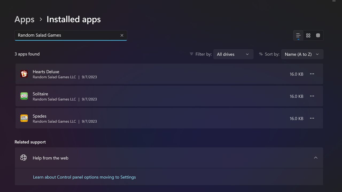The width and height of the screenshot is (342, 192).
Task: Click the Help from the web globe icon
Action: 24,158
